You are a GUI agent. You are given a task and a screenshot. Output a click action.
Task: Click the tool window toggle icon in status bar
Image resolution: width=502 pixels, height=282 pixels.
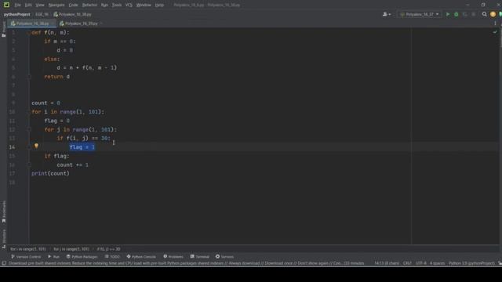click(4, 263)
